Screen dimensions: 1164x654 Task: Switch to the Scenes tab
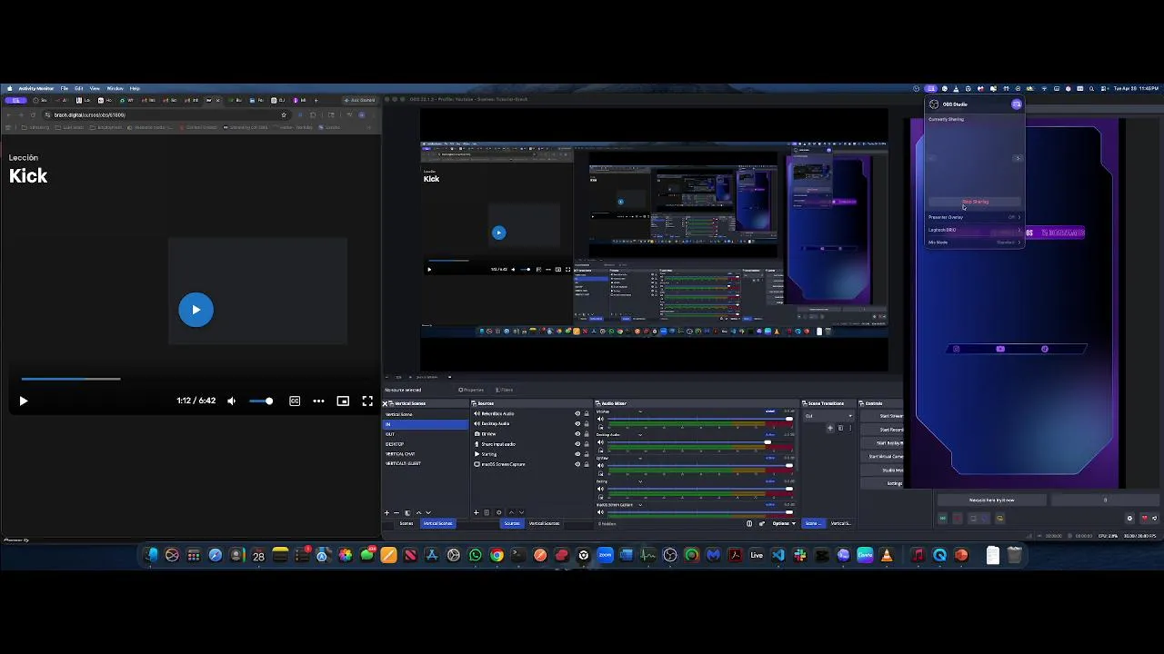406,523
